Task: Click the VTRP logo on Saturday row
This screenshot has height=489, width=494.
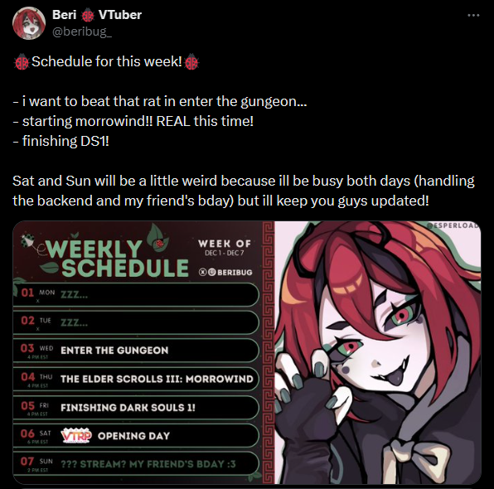Action: (76, 436)
